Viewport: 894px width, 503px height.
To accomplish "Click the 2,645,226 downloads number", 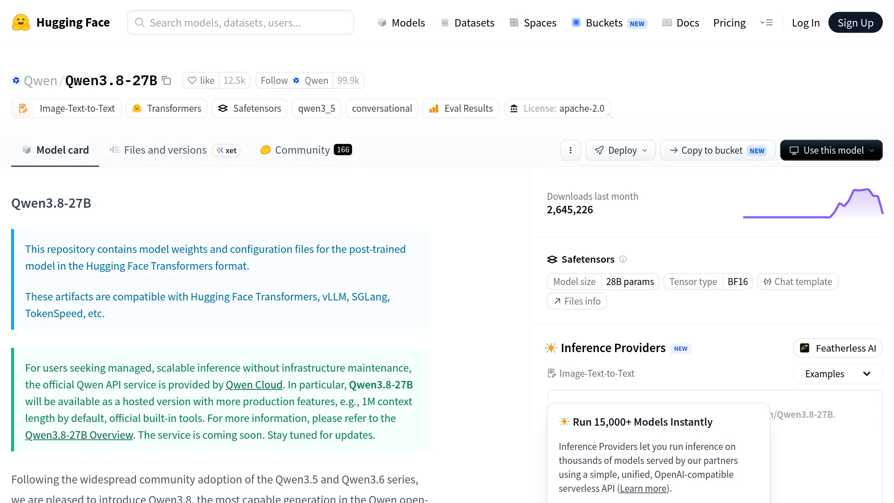I will (x=570, y=210).
